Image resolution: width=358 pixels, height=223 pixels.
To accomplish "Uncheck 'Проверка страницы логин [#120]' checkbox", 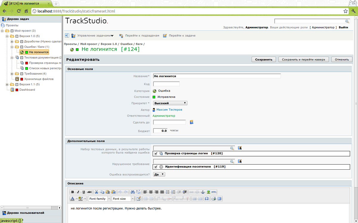I will 156,154.
